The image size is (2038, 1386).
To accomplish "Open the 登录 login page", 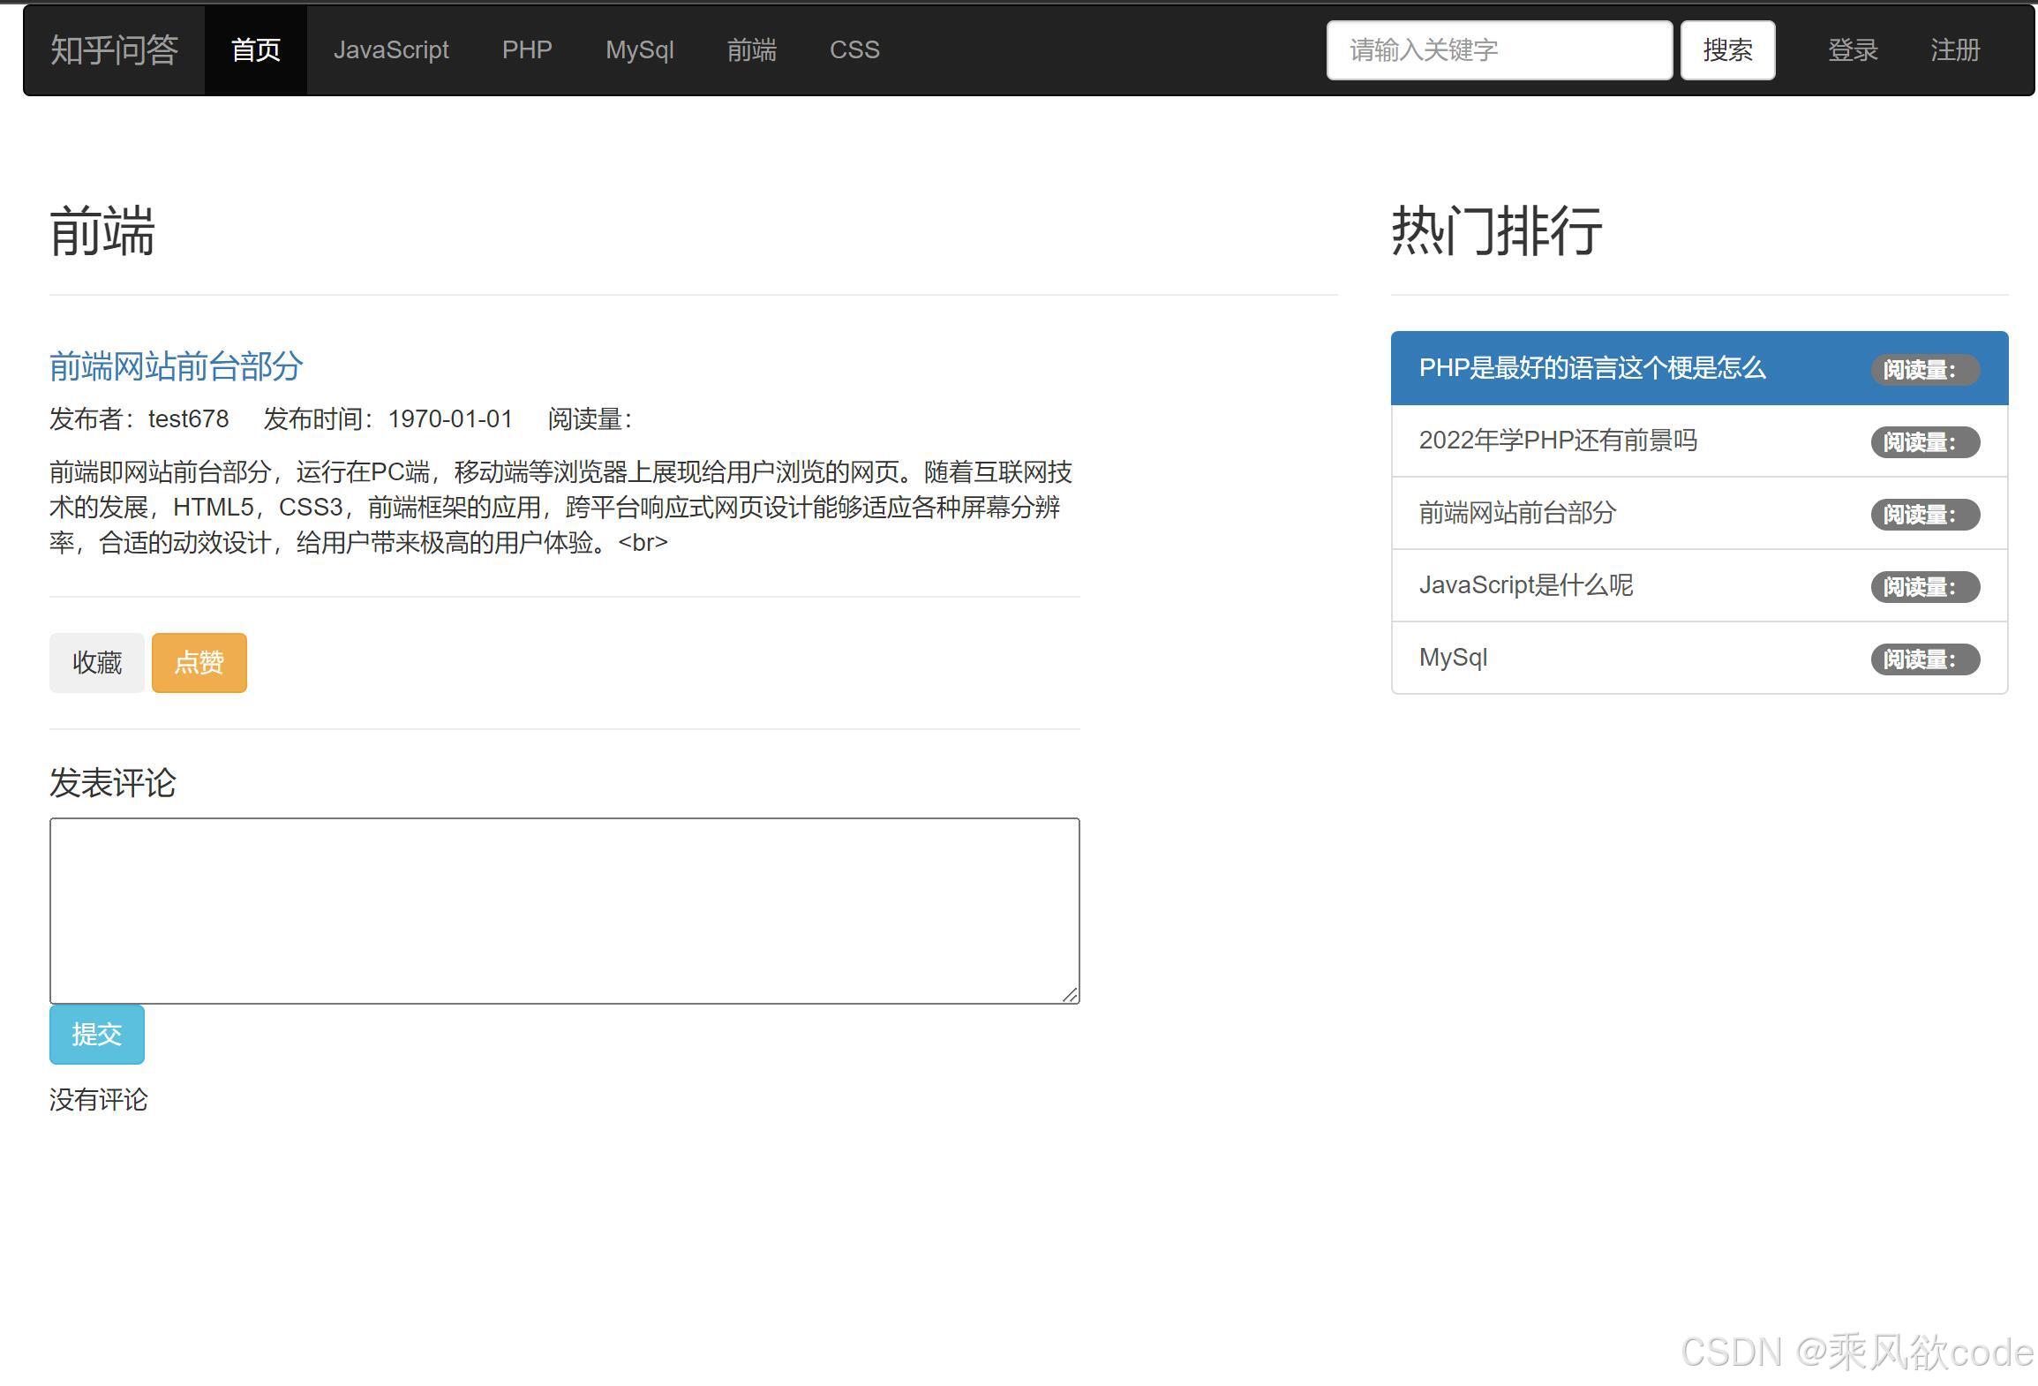I will [x=1854, y=50].
